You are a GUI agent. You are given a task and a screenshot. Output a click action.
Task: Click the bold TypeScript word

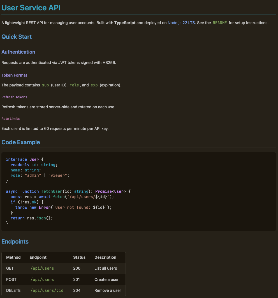[x=125, y=23]
